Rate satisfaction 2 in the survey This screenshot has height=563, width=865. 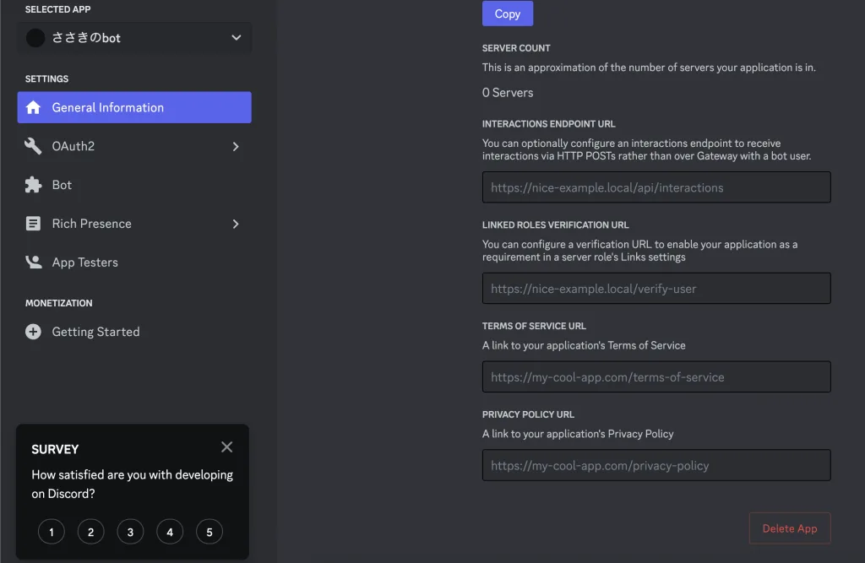click(91, 532)
